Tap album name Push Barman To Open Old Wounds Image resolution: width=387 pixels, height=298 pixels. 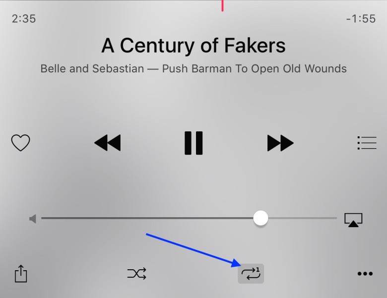click(255, 68)
